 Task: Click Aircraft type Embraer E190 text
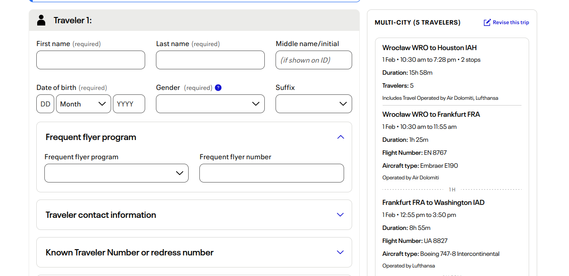pyautogui.click(x=420, y=166)
